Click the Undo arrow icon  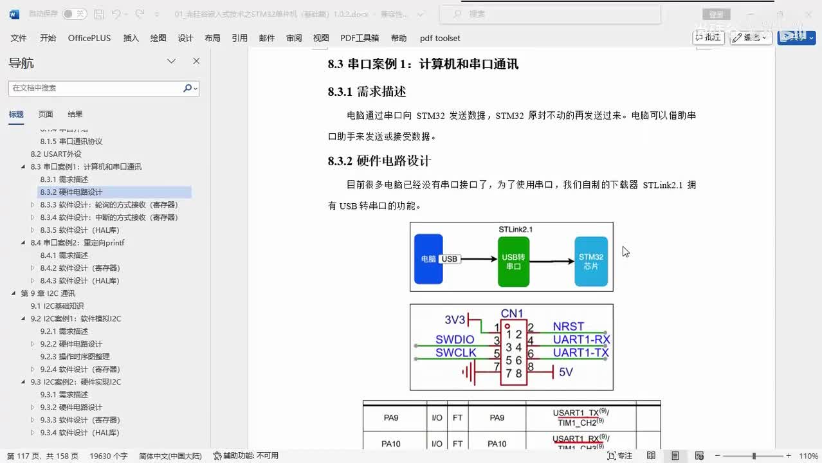tap(116, 14)
